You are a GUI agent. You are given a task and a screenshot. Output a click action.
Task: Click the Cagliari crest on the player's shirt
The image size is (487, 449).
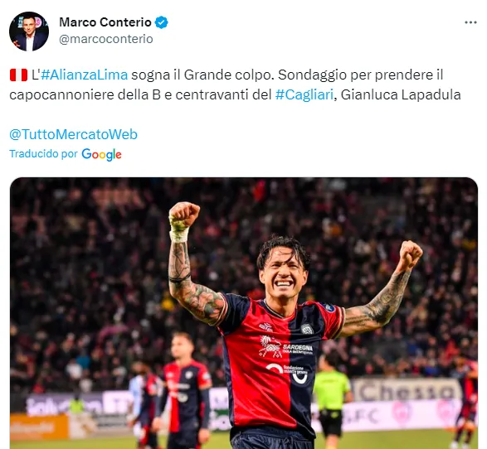[307, 328]
